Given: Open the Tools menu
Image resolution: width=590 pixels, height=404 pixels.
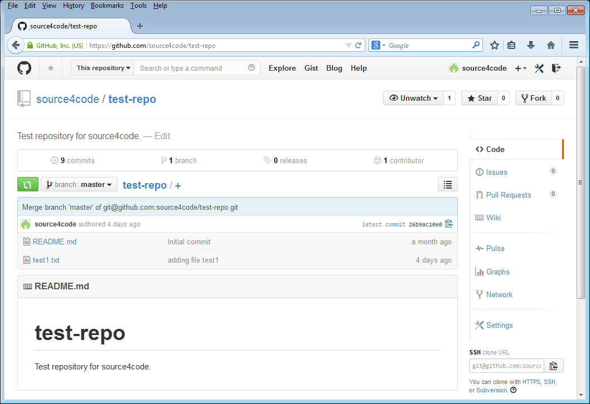Looking at the screenshot, I should (x=138, y=6).
